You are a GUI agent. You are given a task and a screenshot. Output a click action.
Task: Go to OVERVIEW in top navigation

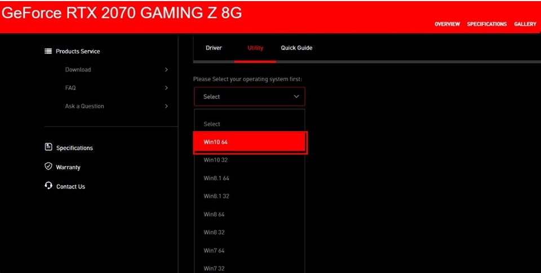tap(447, 24)
